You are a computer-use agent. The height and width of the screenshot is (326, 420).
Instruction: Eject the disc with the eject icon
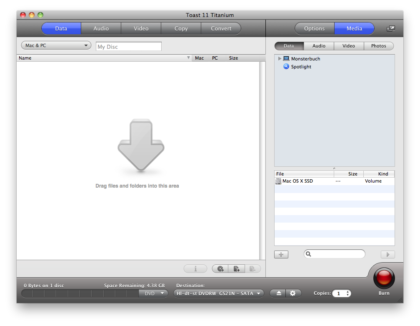pos(279,293)
